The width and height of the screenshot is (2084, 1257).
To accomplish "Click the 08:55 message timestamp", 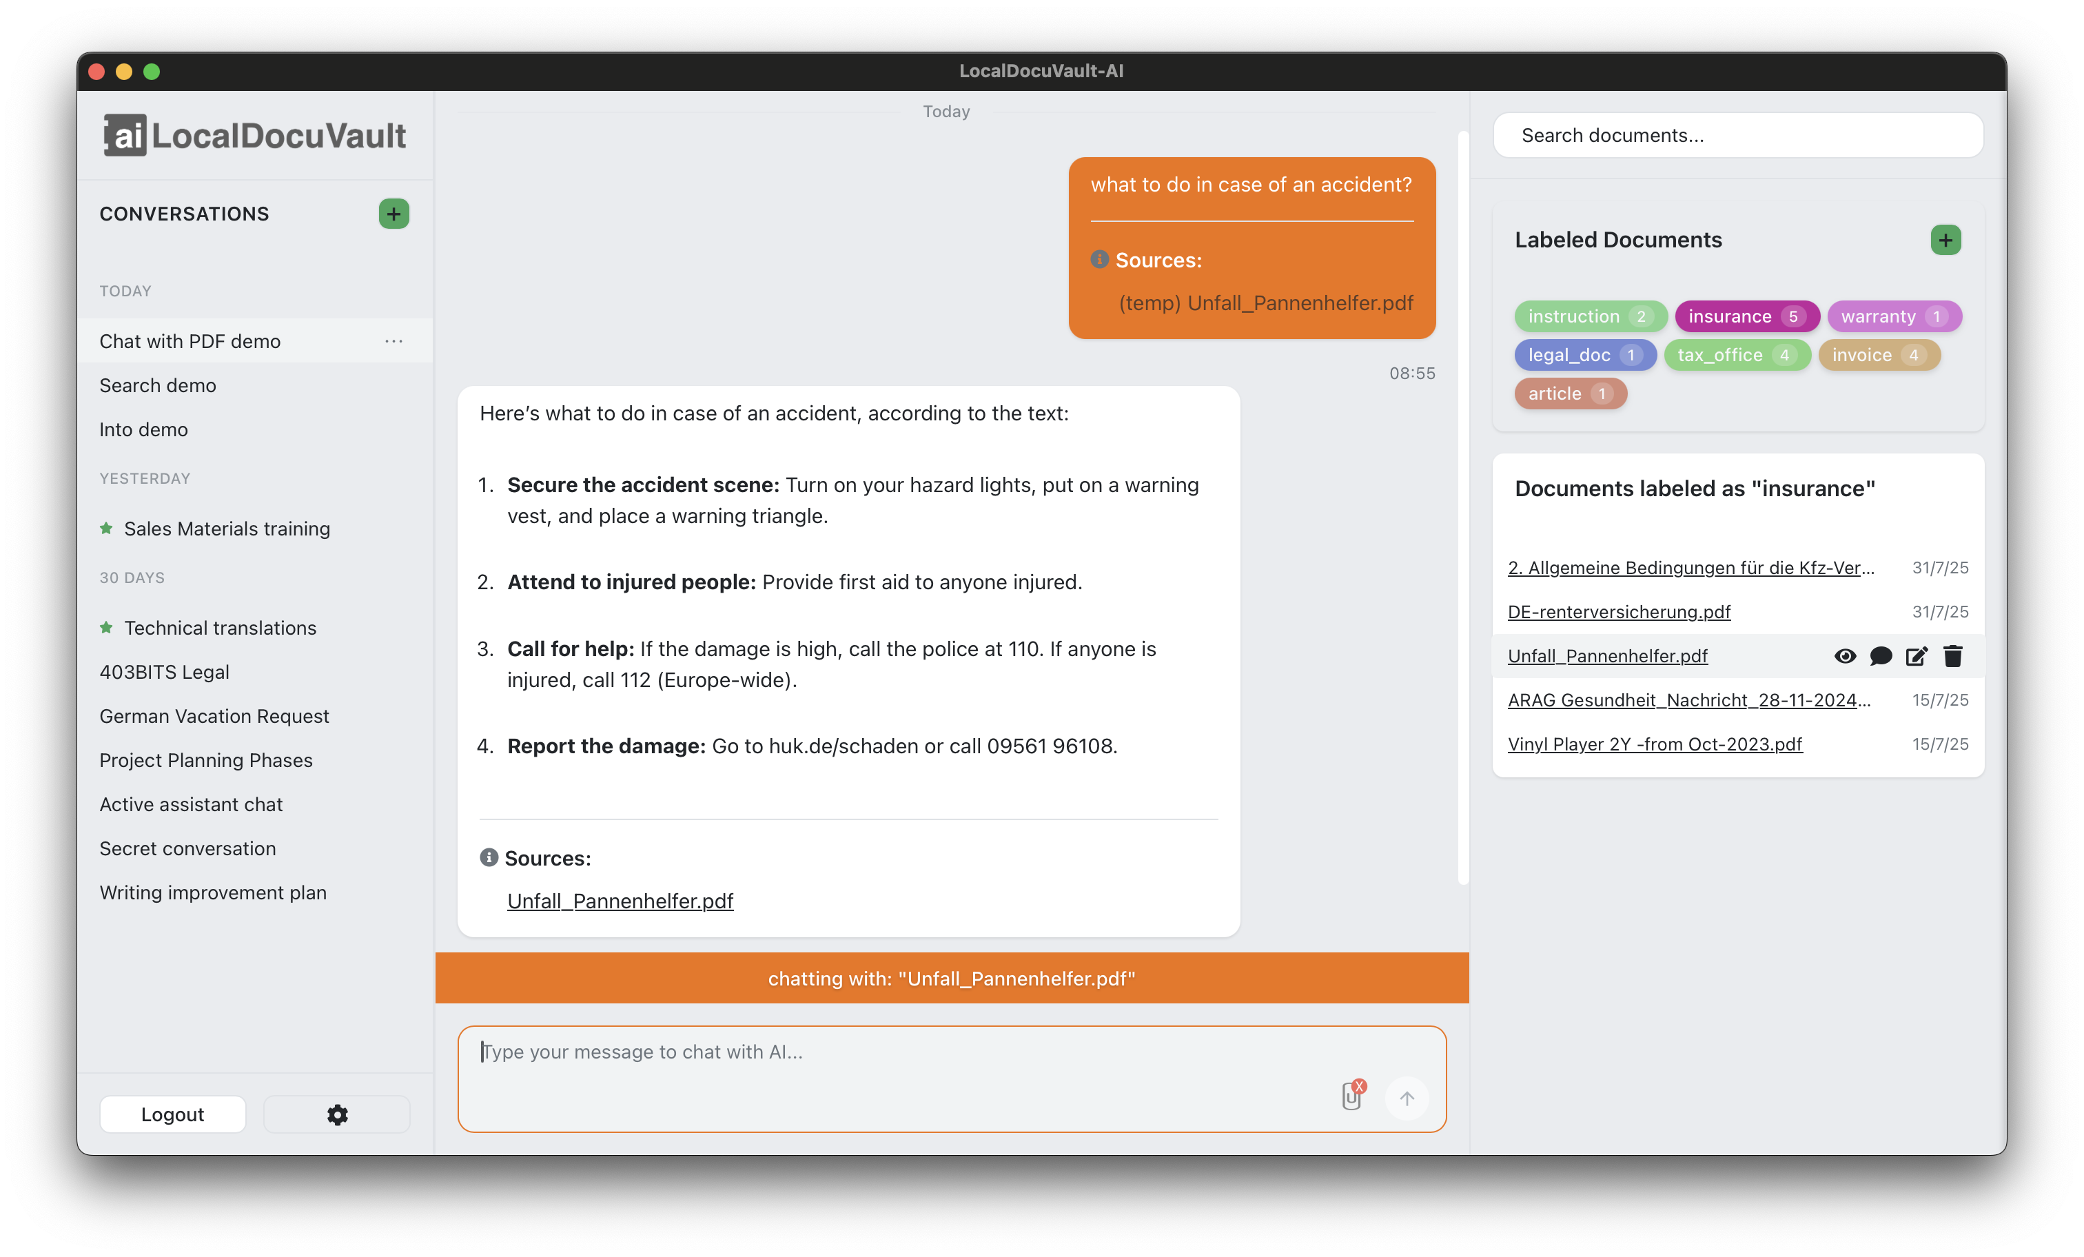I will 1411,373.
